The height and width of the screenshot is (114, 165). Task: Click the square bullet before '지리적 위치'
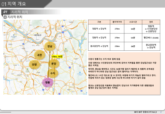(5, 17)
